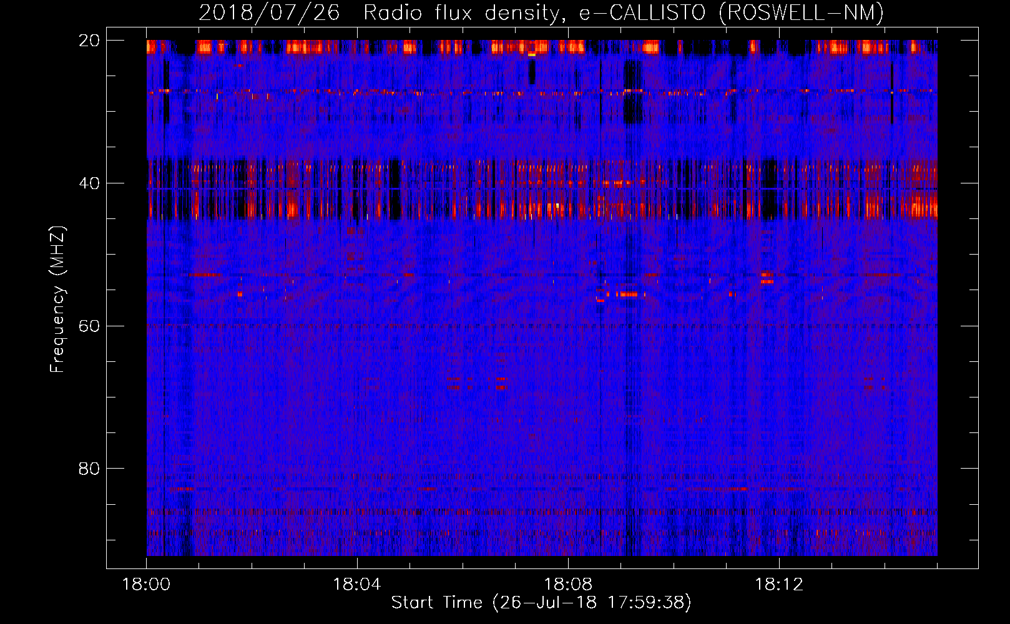Click the 18:12 time tick label

[779, 585]
